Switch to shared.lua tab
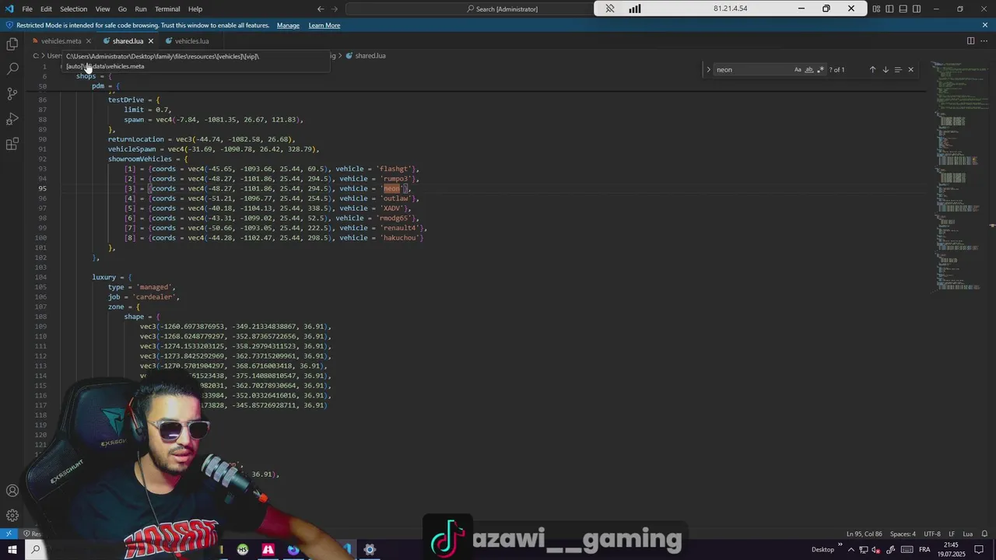The height and width of the screenshot is (560, 996). click(128, 40)
